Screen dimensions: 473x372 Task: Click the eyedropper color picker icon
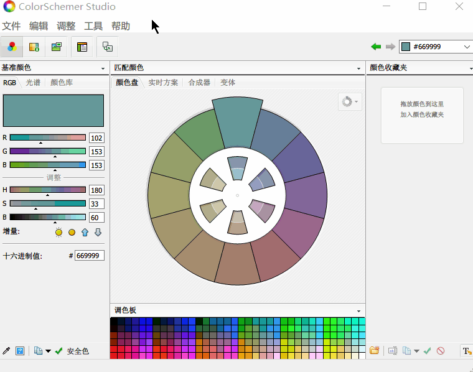click(x=6, y=351)
